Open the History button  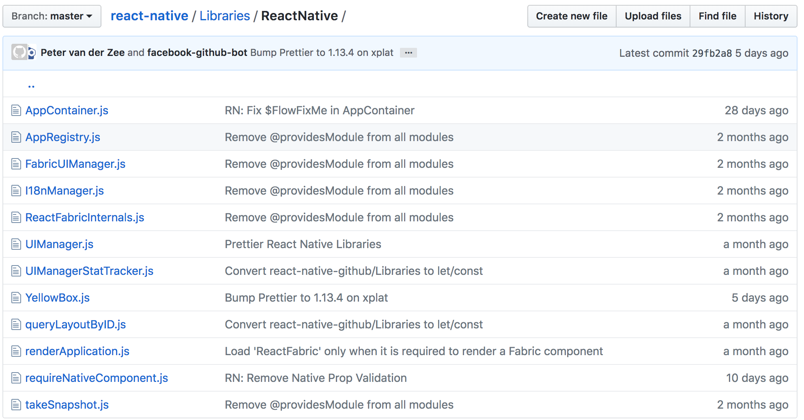(x=771, y=16)
